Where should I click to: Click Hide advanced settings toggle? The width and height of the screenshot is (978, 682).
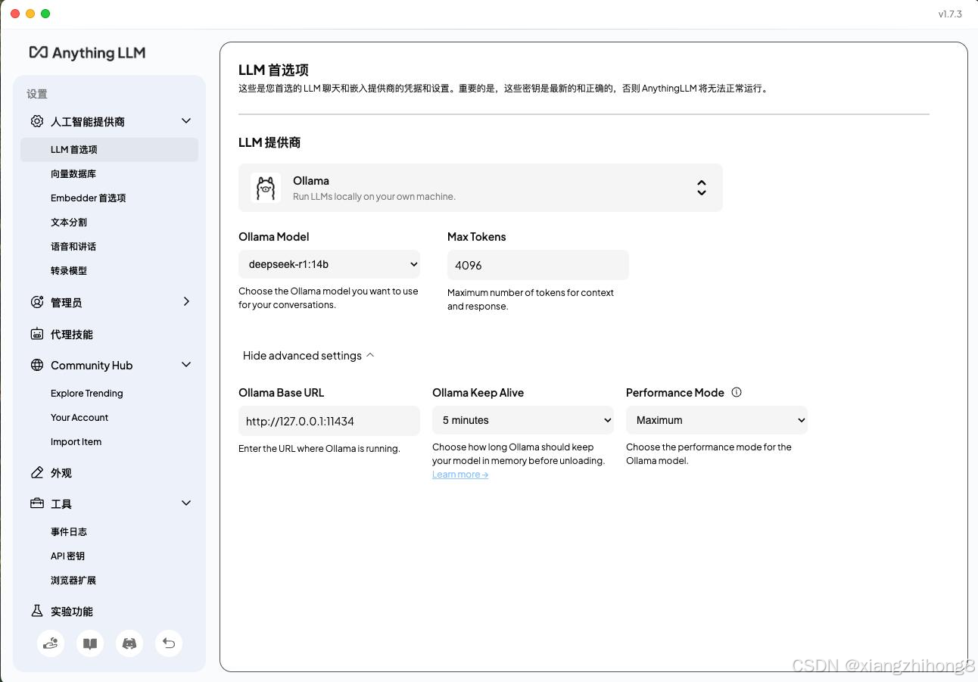[x=309, y=356]
